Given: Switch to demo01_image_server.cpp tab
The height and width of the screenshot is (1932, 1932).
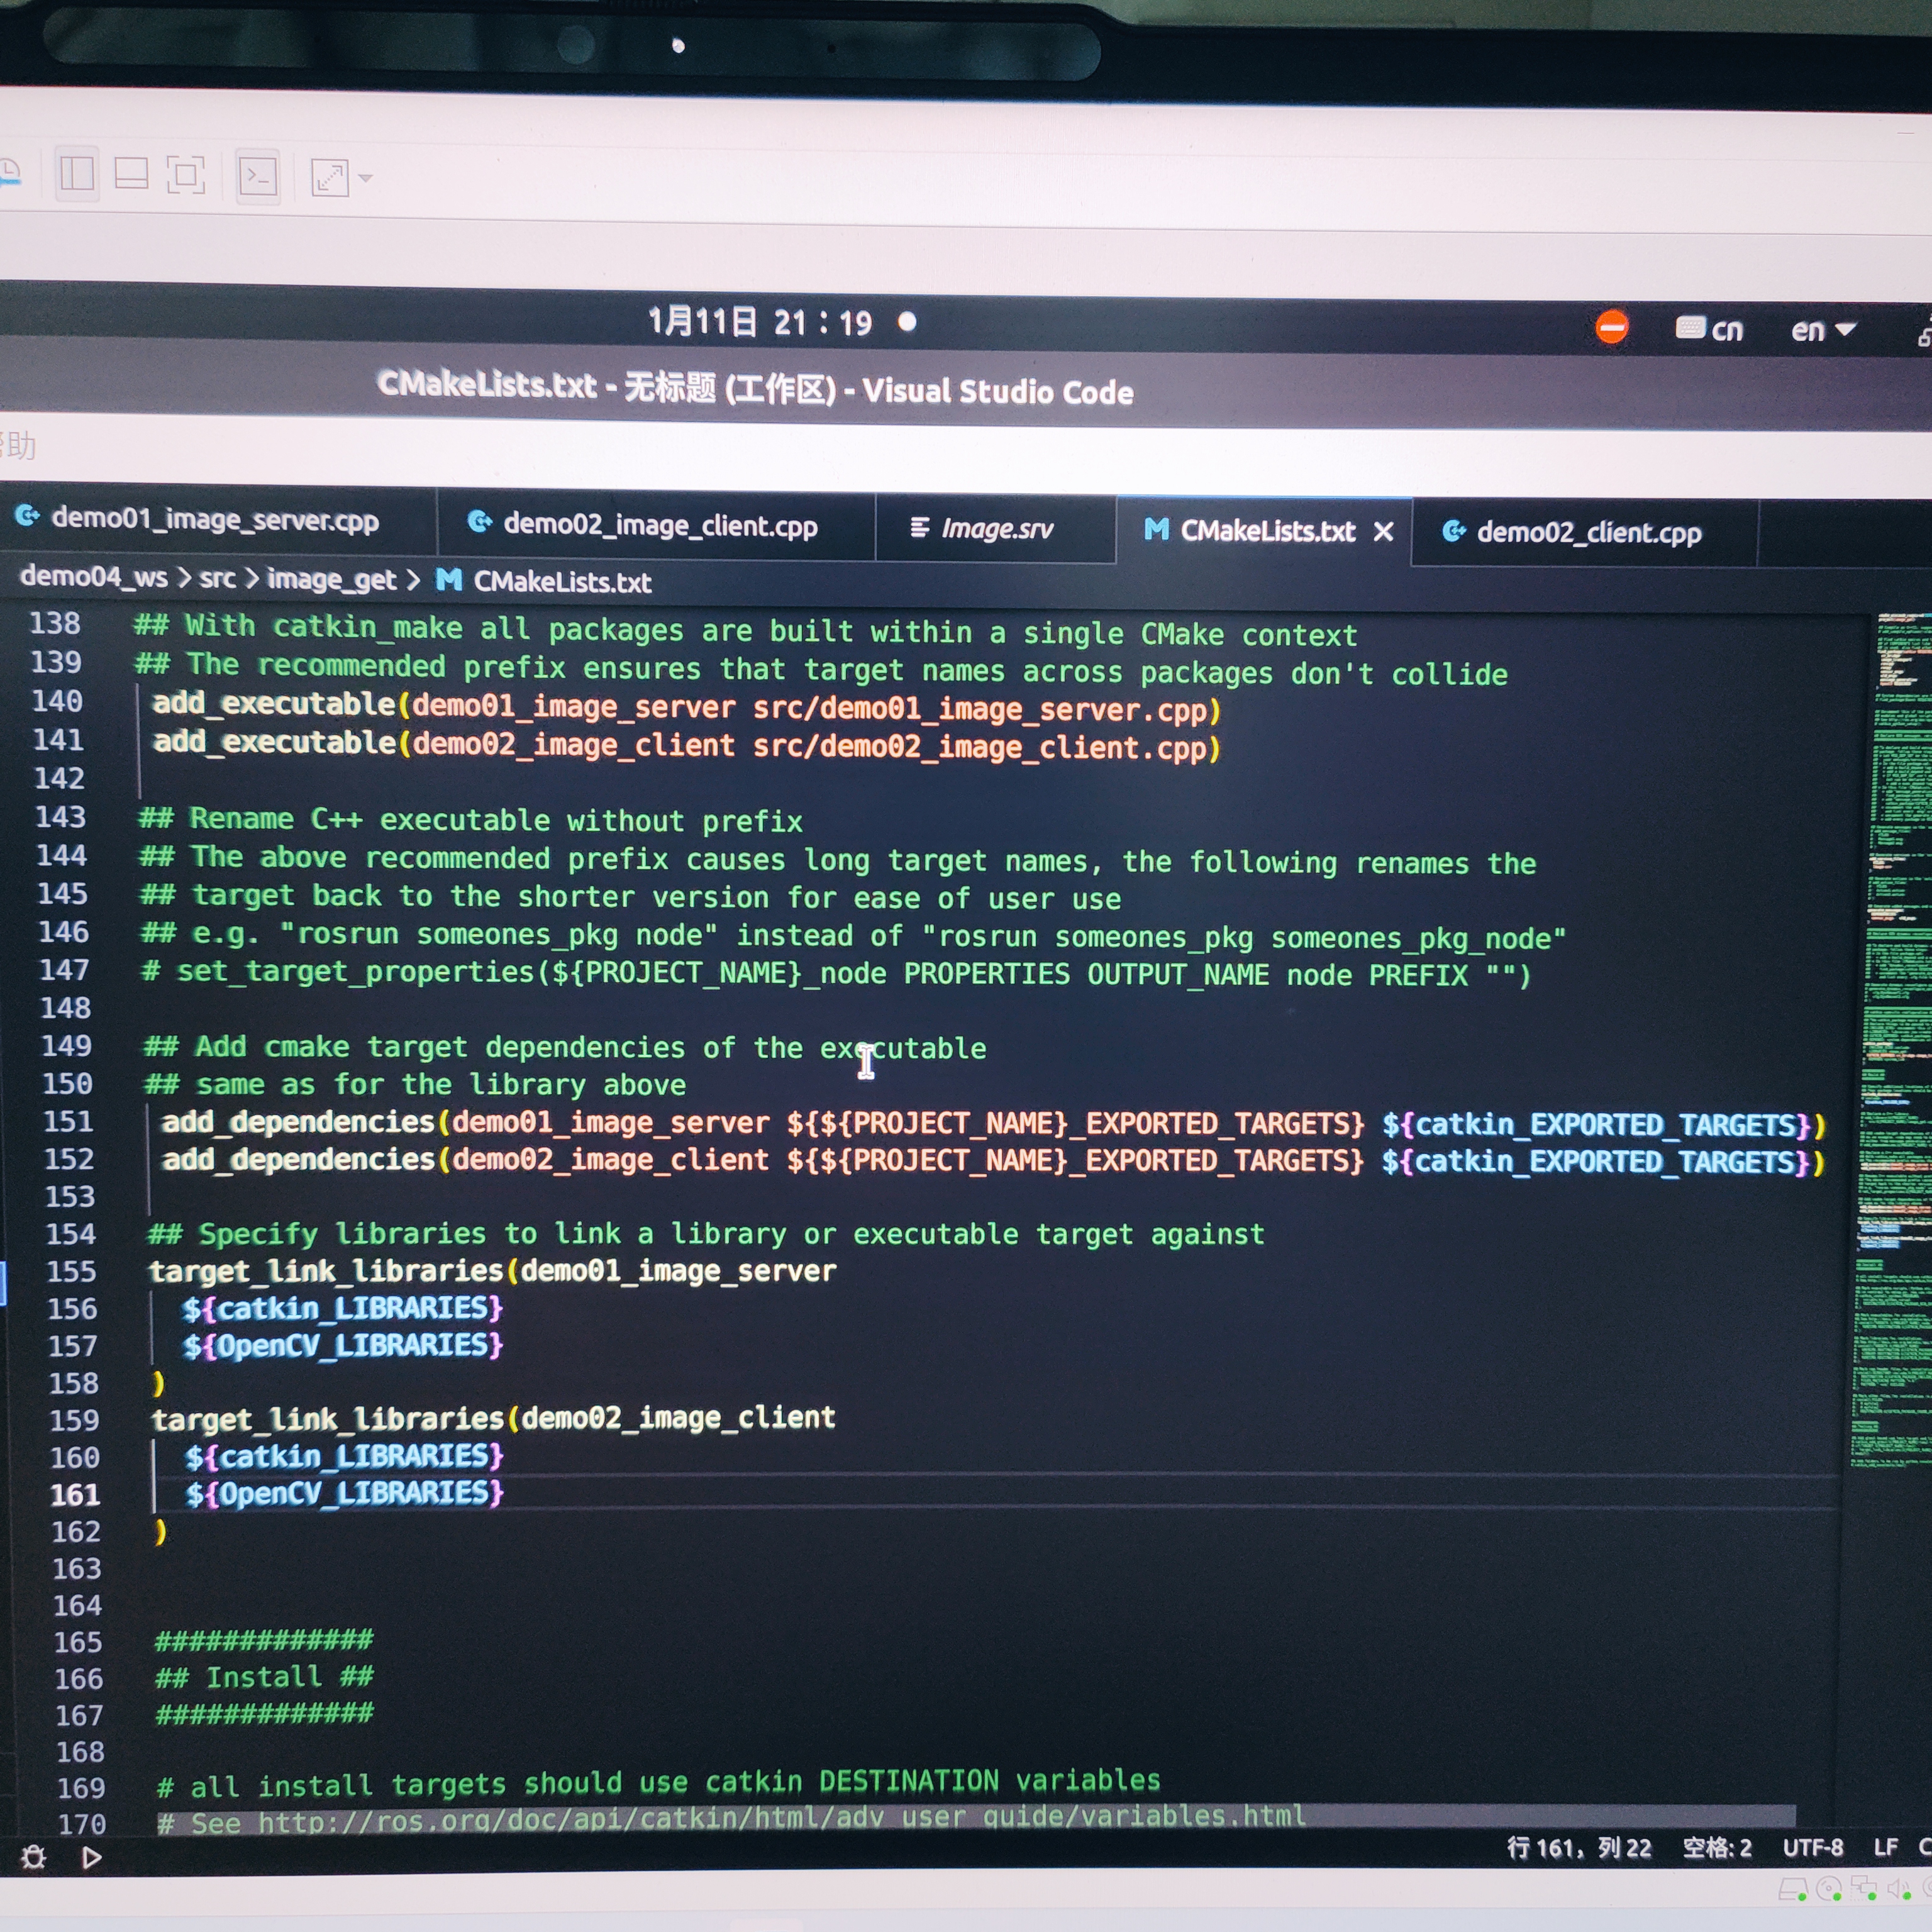Looking at the screenshot, I should point(214,519).
